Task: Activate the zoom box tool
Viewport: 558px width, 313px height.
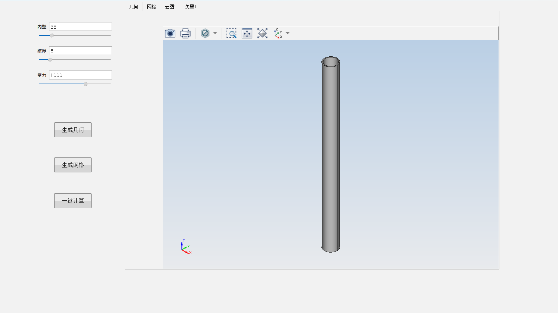Action: [231, 33]
